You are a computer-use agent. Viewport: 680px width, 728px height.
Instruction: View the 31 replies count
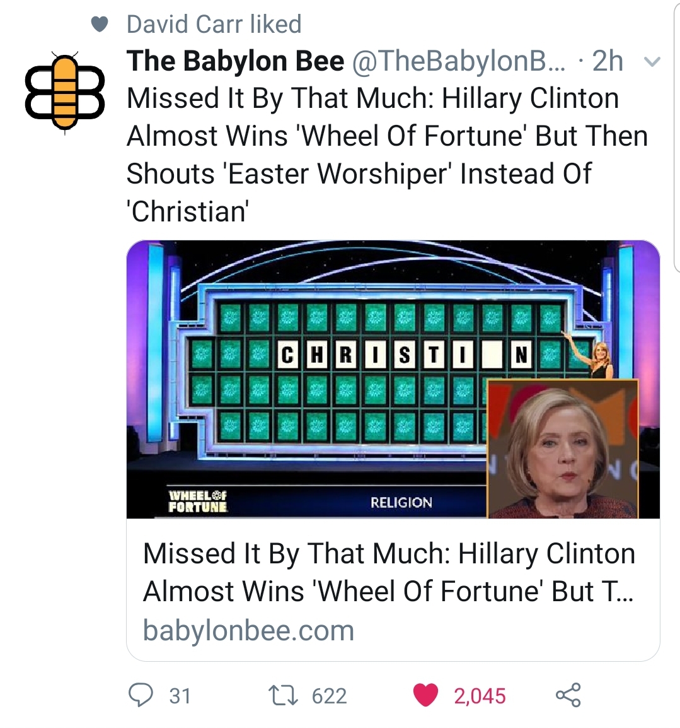coord(180,696)
